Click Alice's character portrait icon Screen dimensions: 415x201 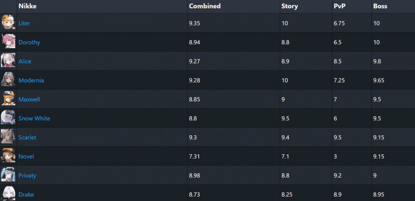[x=8, y=61]
